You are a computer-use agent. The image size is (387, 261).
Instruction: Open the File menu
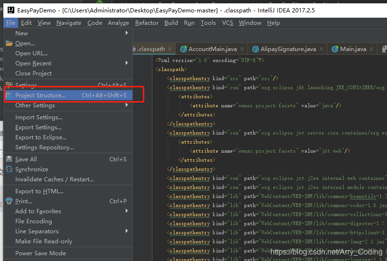[11, 23]
